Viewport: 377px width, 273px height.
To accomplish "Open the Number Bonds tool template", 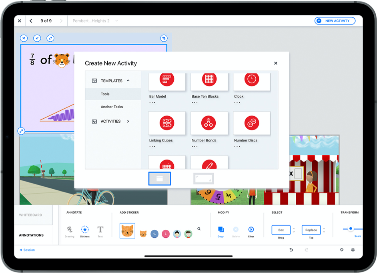I will (x=209, y=123).
